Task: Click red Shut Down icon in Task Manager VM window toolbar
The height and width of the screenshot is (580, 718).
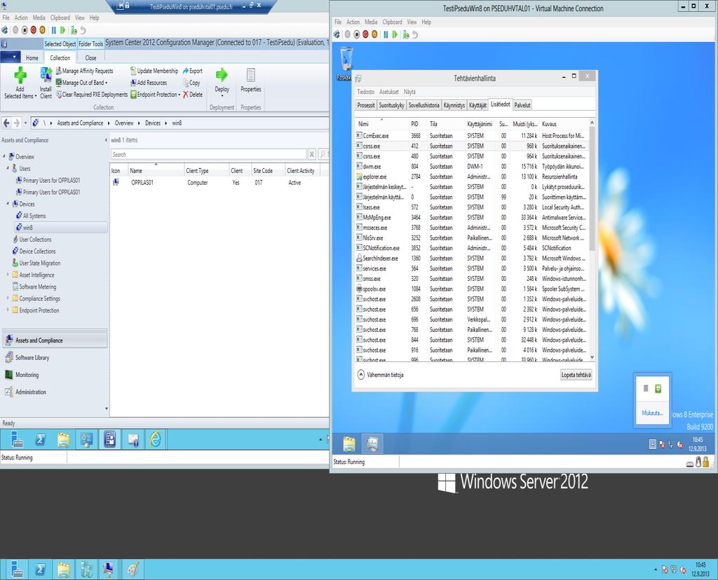Action: point(365,34)
